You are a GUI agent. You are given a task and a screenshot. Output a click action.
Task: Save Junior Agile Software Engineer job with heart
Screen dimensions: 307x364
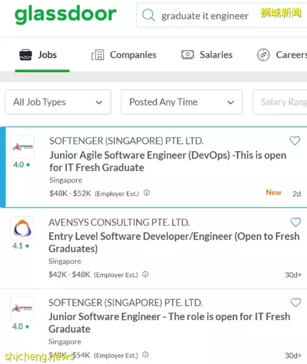[295, 141]
